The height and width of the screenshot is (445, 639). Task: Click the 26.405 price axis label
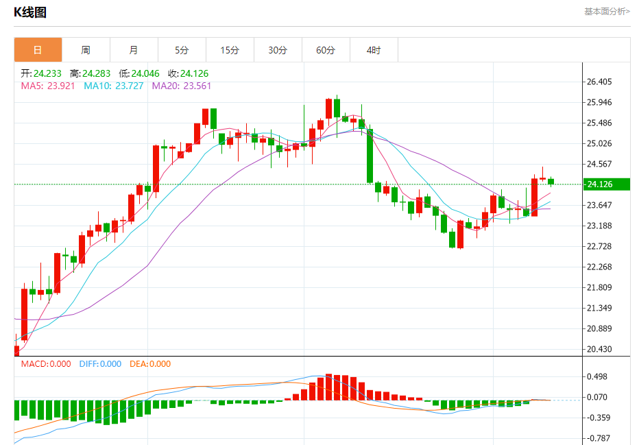click(x=599, y=82)
